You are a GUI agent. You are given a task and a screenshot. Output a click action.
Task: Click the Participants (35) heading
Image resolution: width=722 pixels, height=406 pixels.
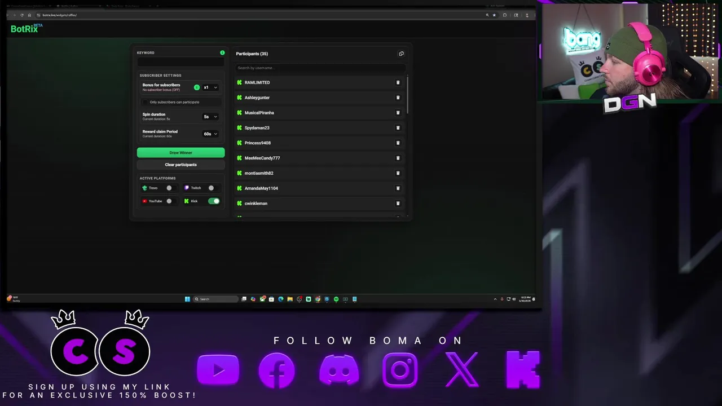(x=252, y=54)
